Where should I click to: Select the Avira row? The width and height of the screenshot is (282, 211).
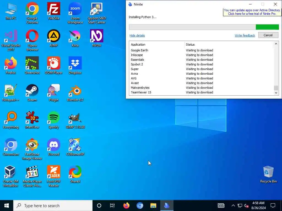[x=201, y=74]
